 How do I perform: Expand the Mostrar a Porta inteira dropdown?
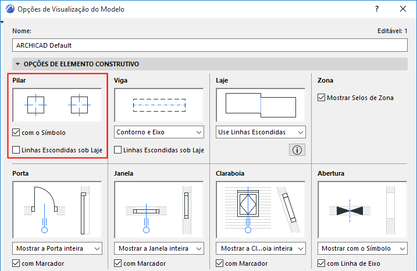[58, 248]
